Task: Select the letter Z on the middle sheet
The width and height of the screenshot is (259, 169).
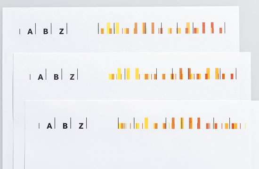Action: (72, 77)
